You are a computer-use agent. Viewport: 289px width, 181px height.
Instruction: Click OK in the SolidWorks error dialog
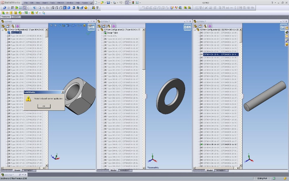[44, 106]
